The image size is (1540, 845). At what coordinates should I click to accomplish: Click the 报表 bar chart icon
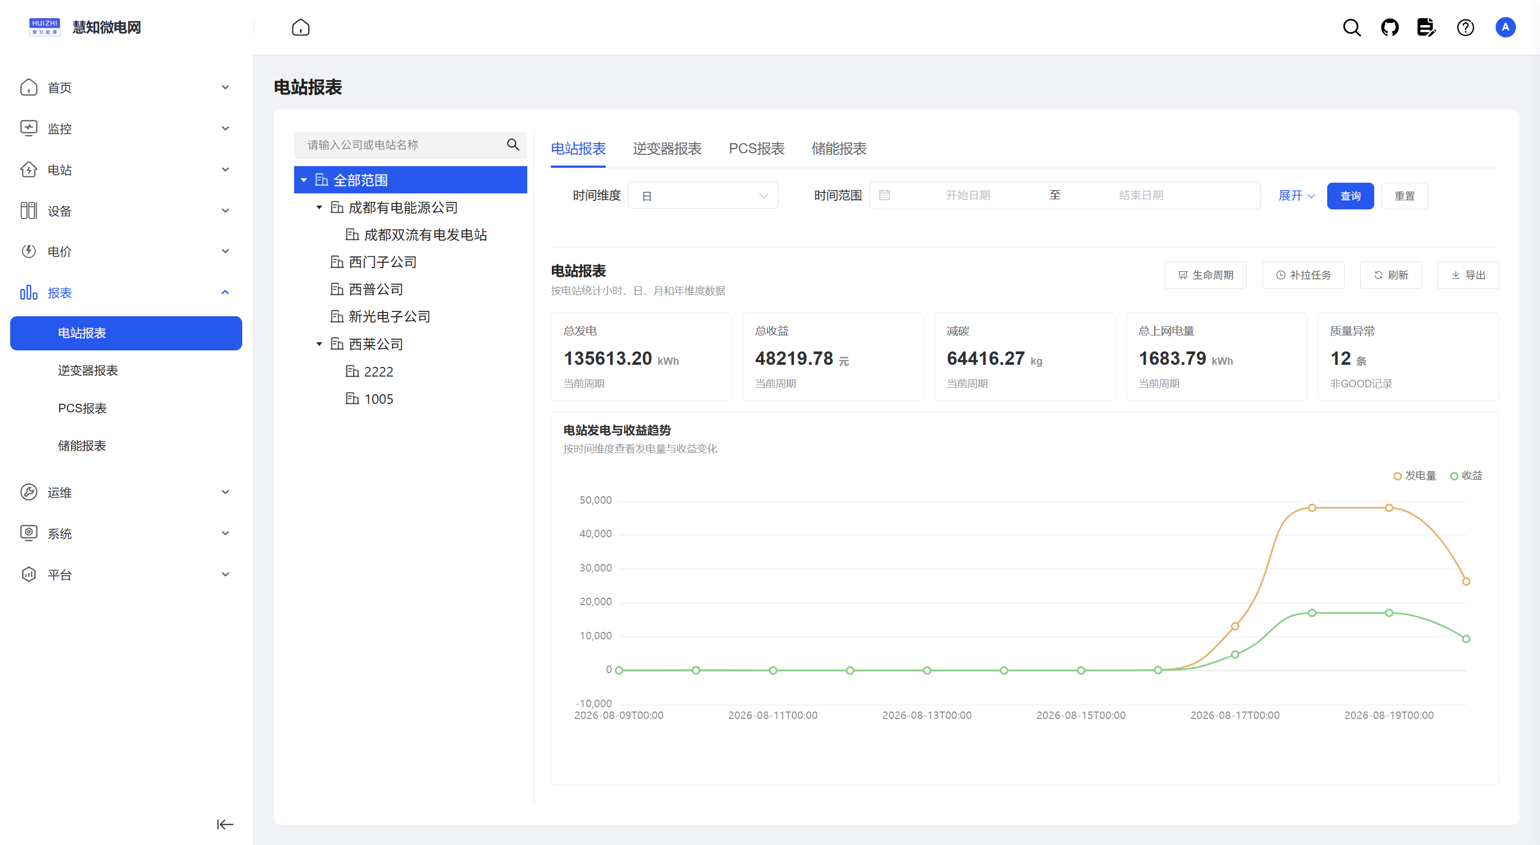tap(29, 293)
